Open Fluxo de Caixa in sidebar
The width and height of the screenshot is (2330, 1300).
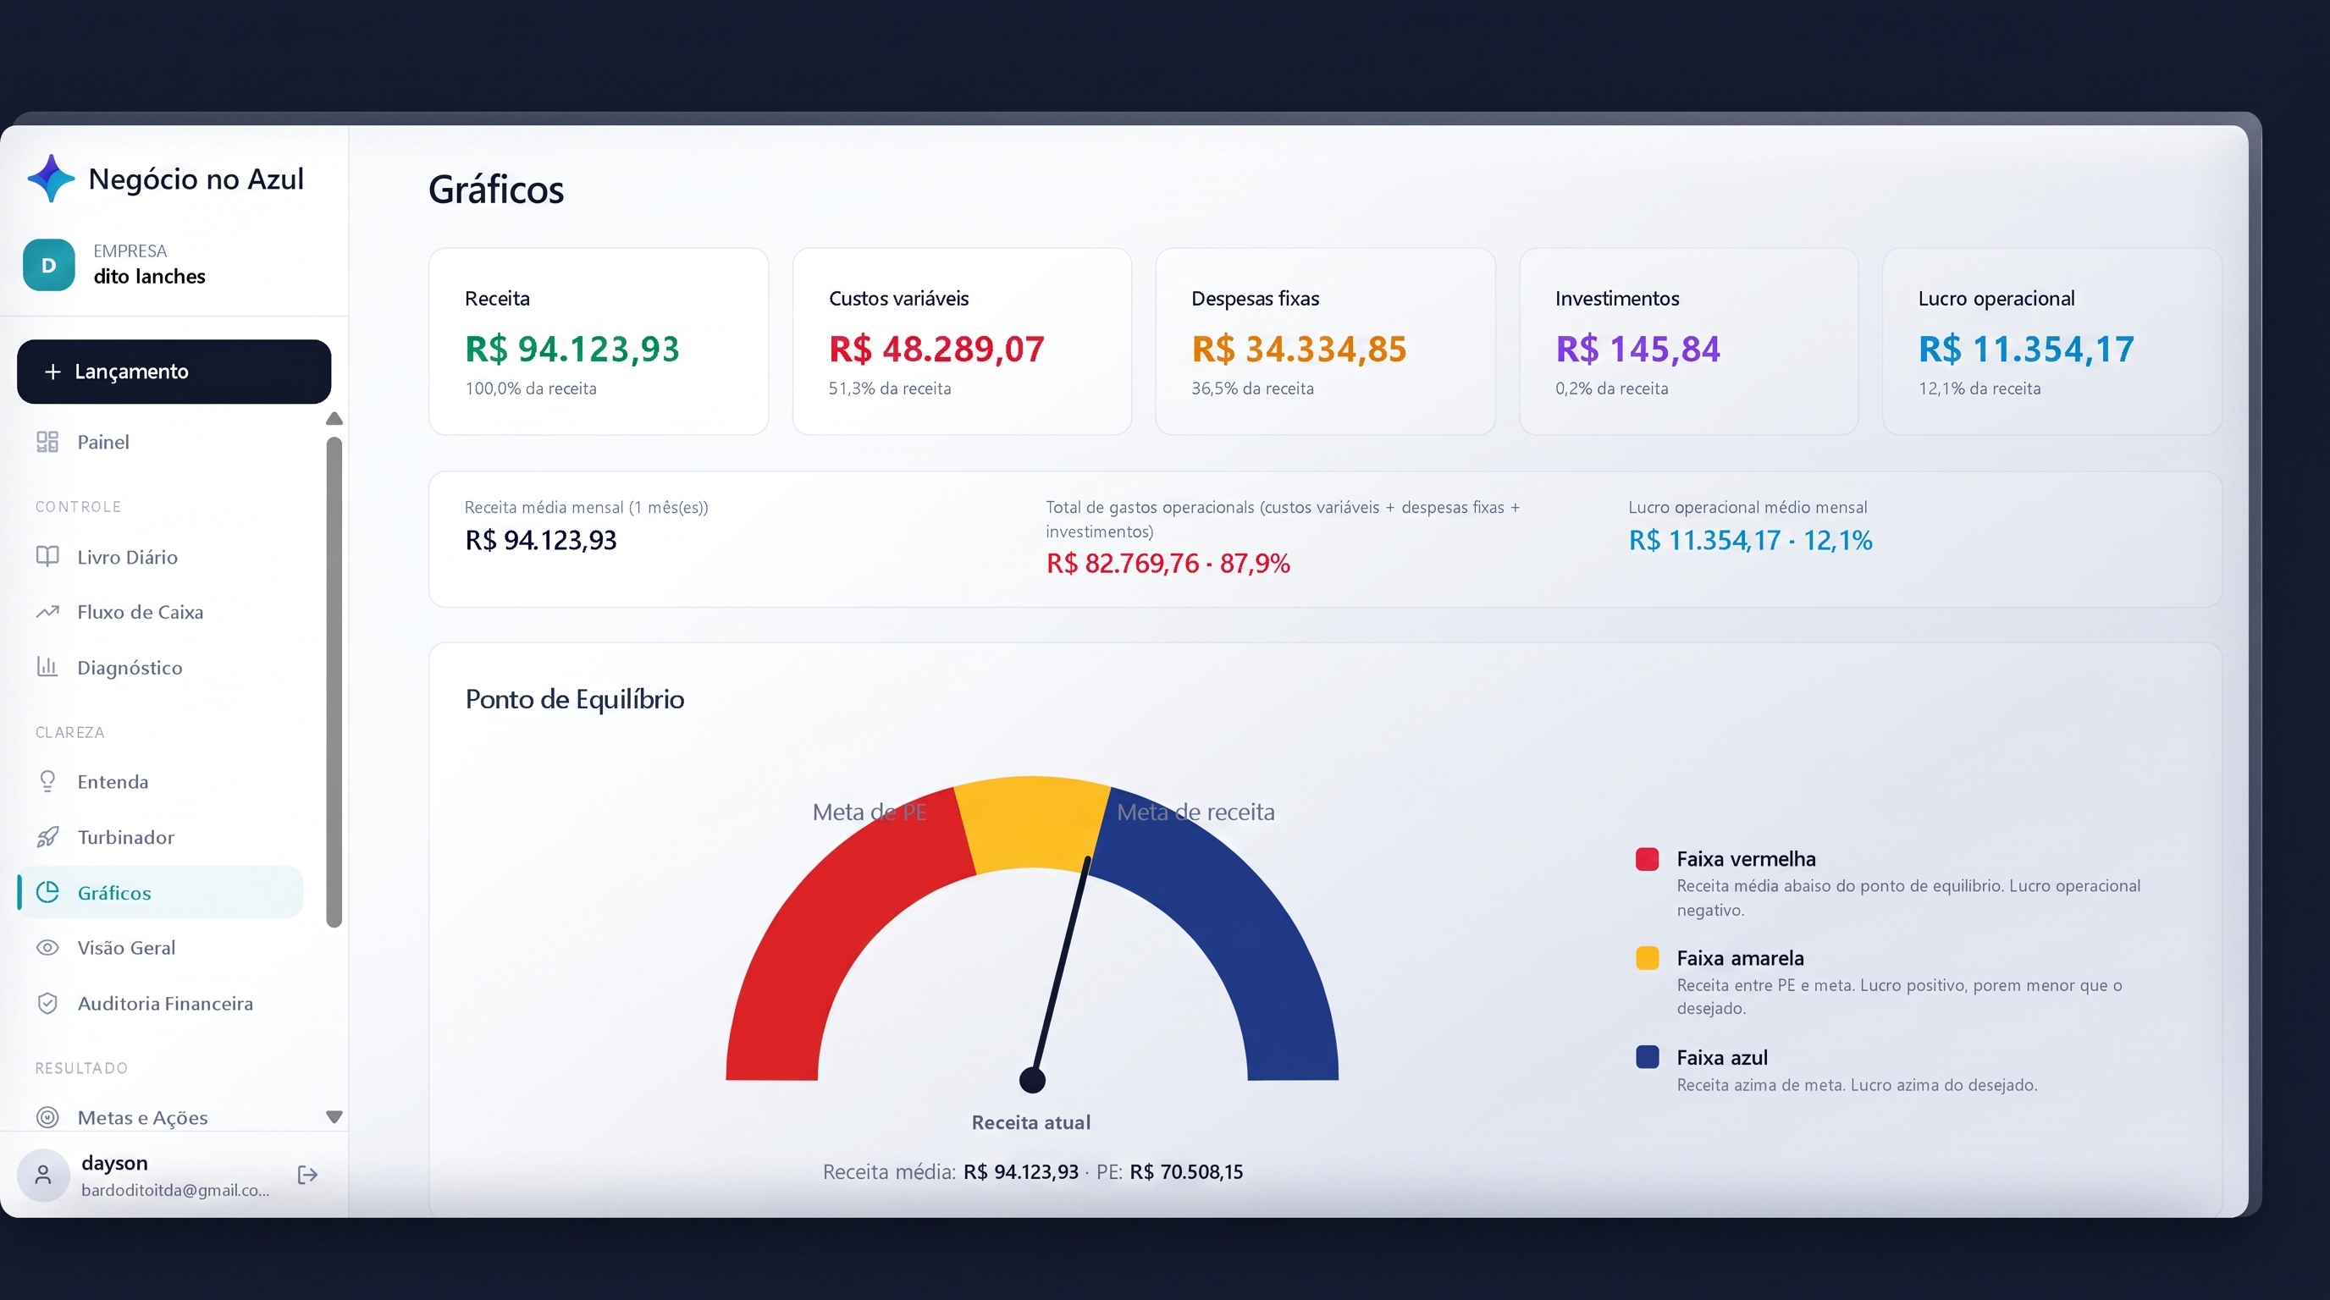click(x=160, y=612)
